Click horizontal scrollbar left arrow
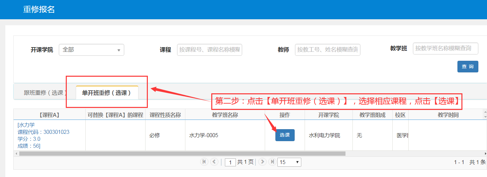 (x=16, y=154)
